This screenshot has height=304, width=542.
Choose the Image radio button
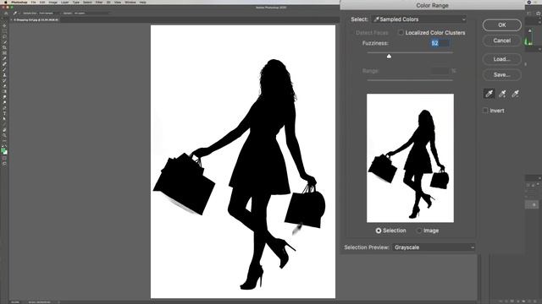(419, 231)
